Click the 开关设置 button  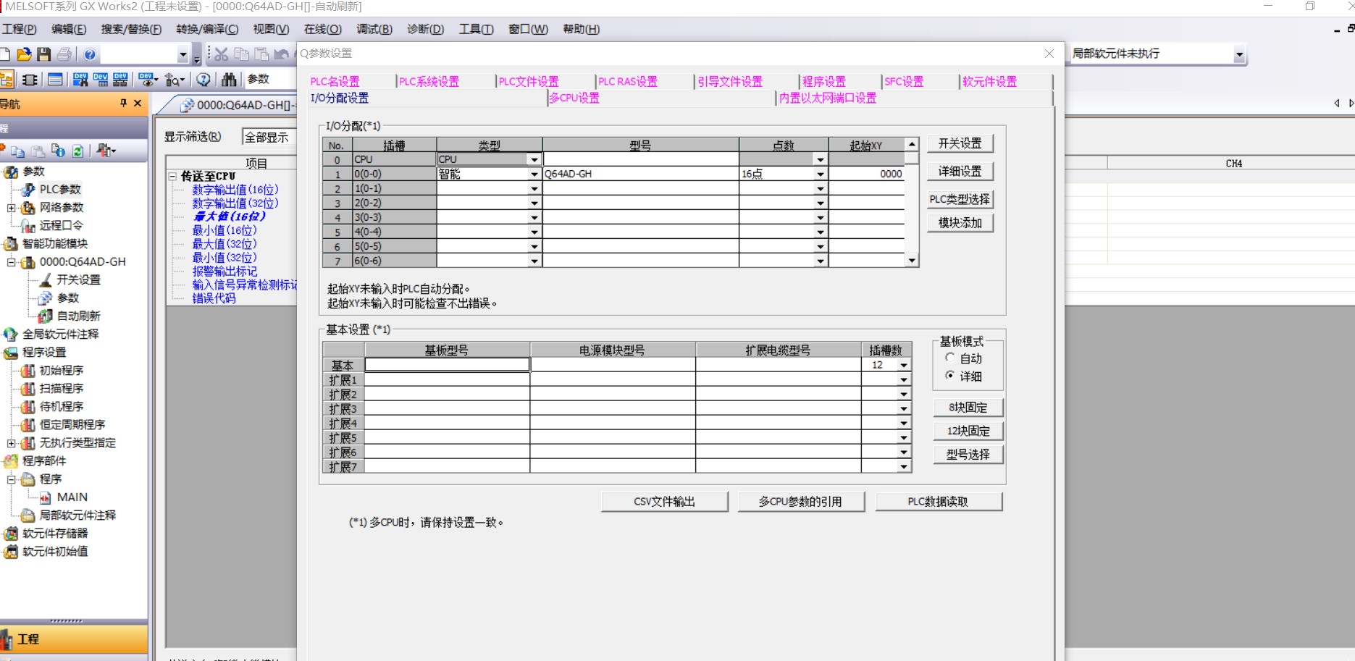[960, 143]
